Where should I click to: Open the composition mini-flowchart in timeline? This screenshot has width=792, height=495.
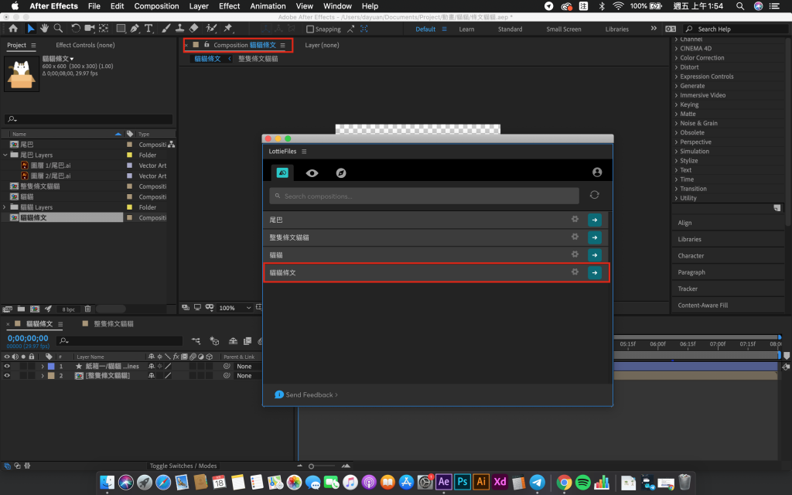click(x=196, y=341)
